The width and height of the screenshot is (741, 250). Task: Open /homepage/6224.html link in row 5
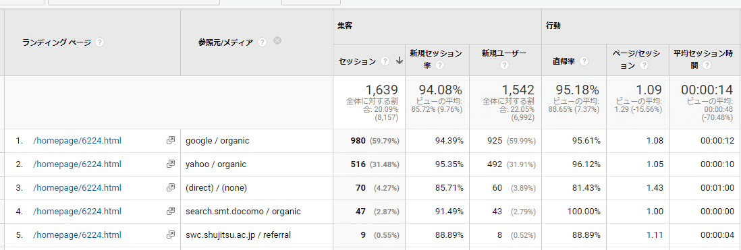coord(77,235)
